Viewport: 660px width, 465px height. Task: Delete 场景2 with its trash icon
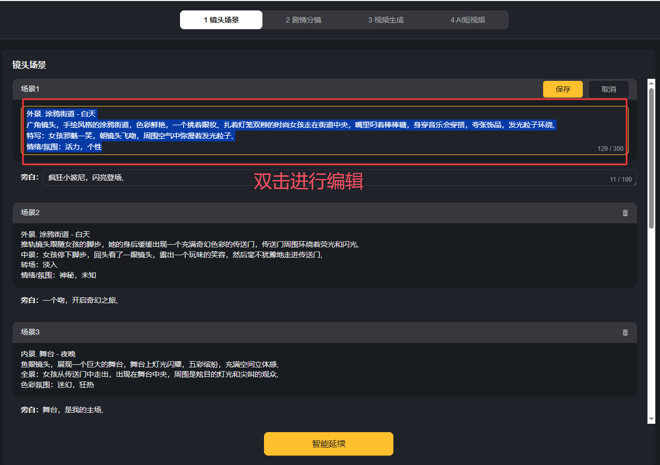point(626,213)
